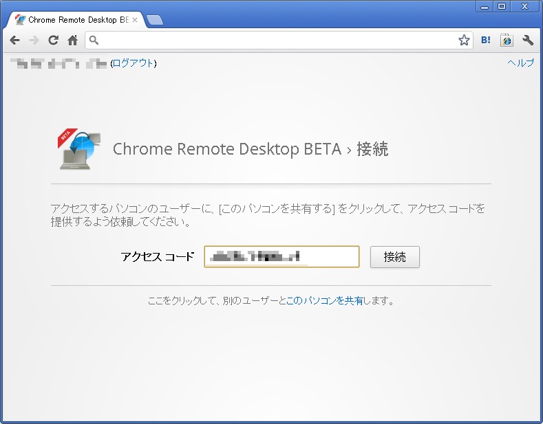This screenshot has height=424, width=543.
Task: Focus the アクセス コード input field
Action: [281, 256]
